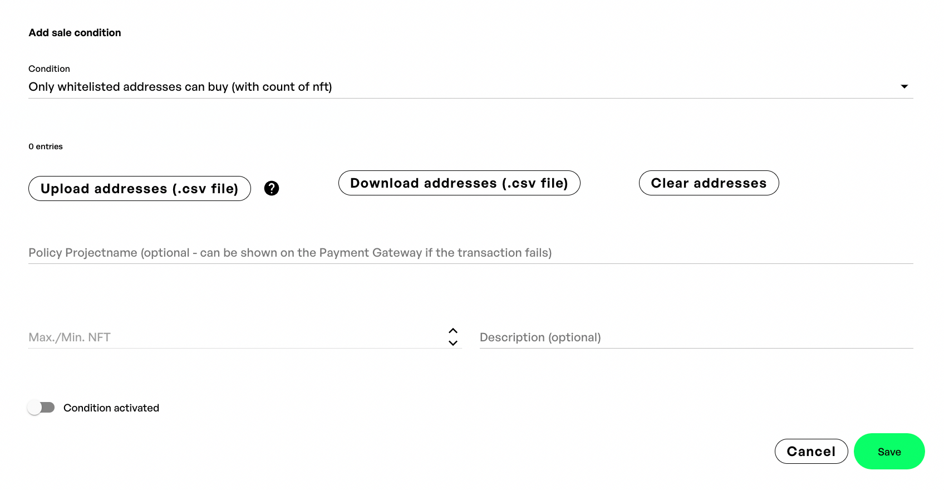
Task: Click into the Max./Min. NFT field
Action: pos(234,337)
